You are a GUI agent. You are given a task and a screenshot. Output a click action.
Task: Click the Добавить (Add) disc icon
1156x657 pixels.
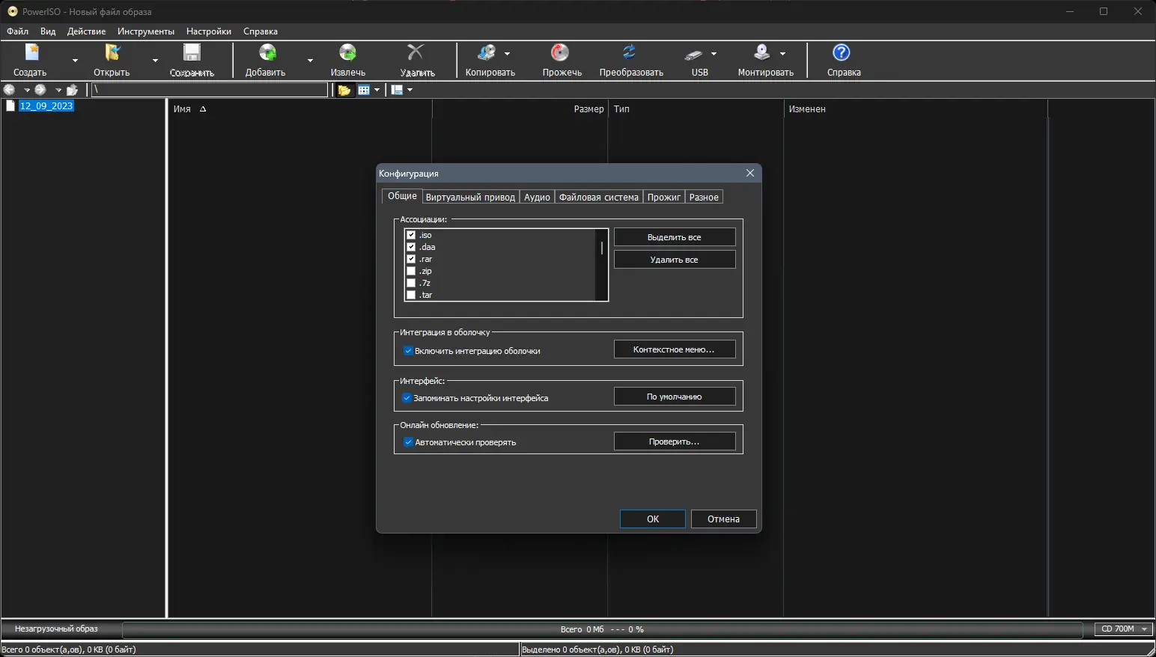pyautogui.click(x=267, y=52)
